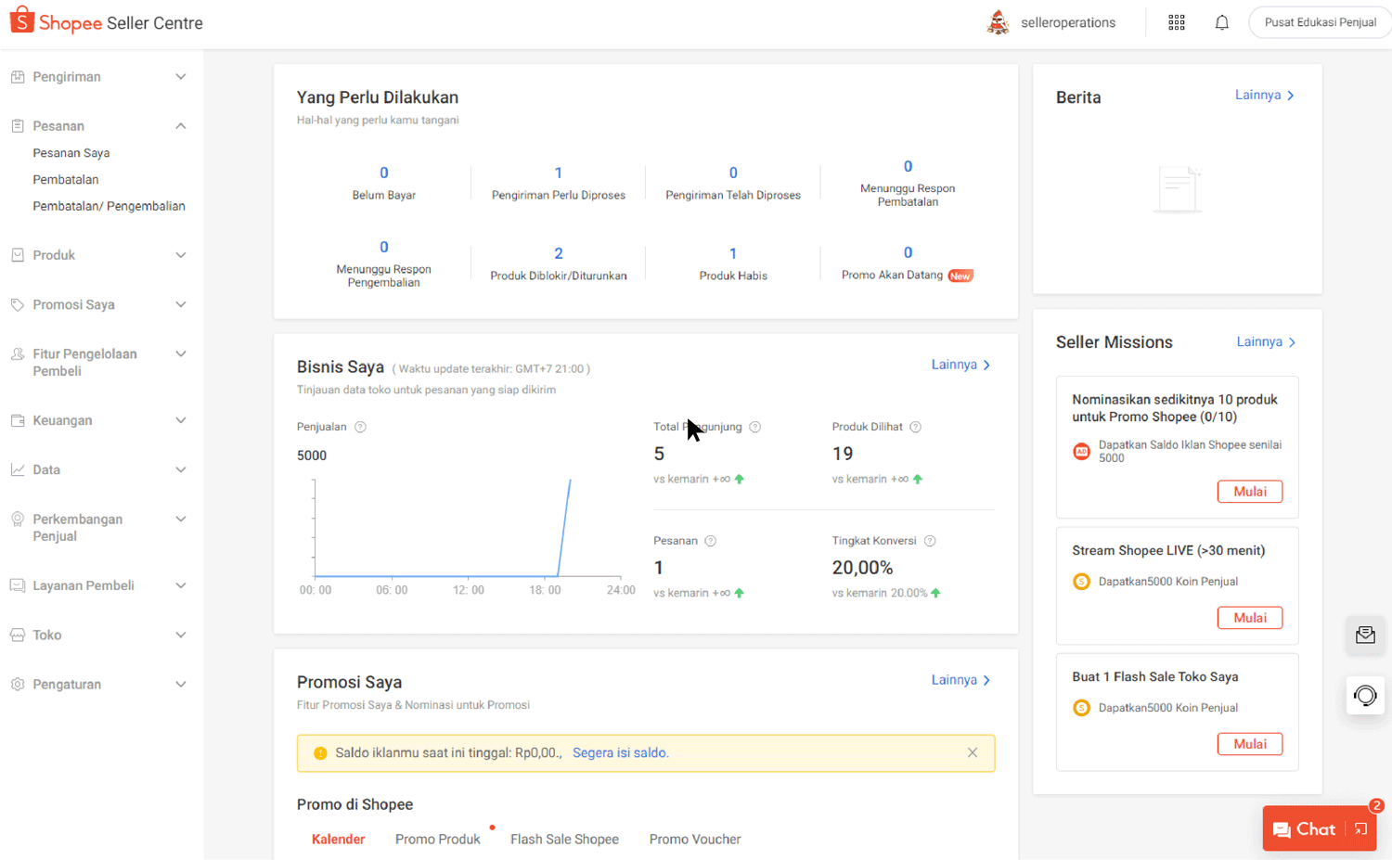Click help icon next to Penjualan
The width and height of the screenshot is (1392, 860).
pyautogui.click(x=360, y=427)
